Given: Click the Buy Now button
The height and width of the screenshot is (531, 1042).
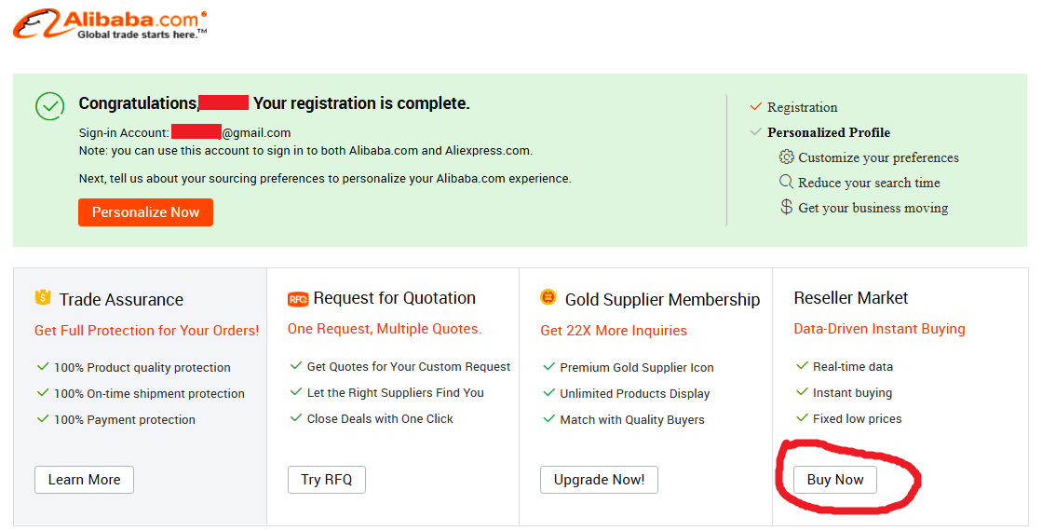Looking at the screenshot, I should 834,480.
